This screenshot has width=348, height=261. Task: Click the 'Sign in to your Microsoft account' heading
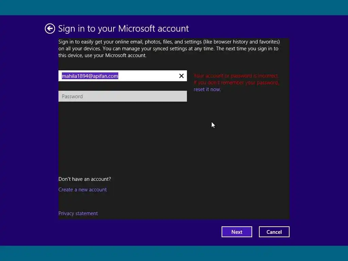tap(123, 29)
